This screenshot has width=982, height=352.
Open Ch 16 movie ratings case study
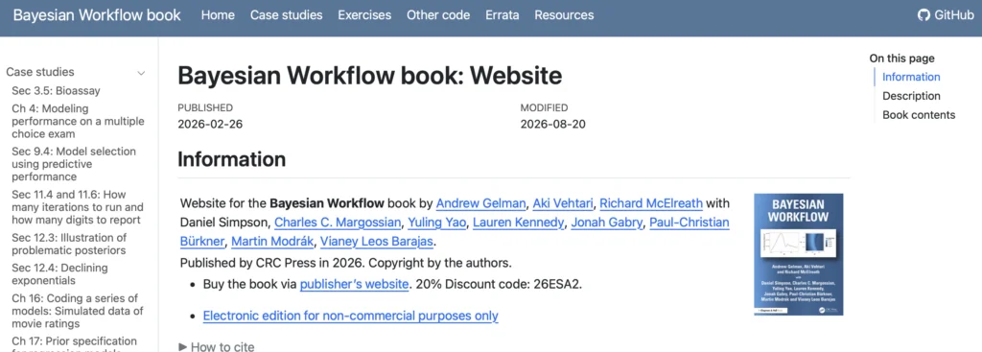tap(78, 311)
